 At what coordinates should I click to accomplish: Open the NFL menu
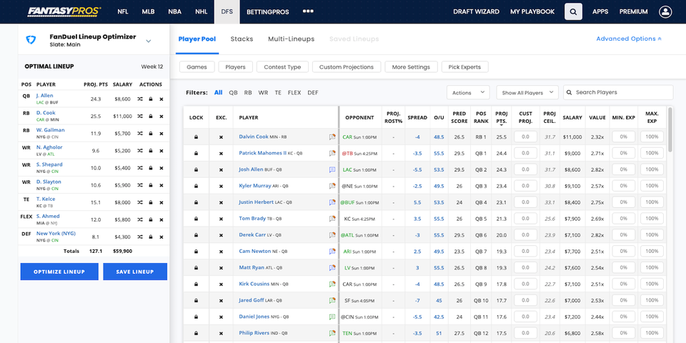(123, 12)
